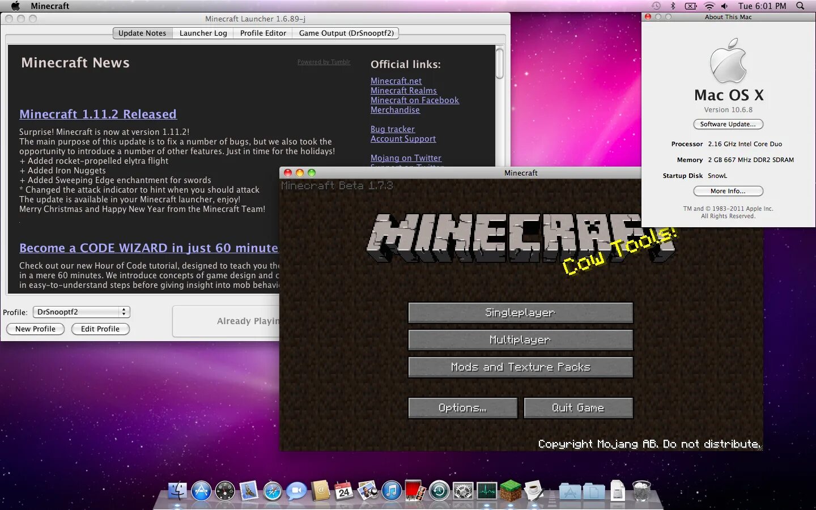The width and height of the screenshot is (816, 510).
Task: Open Minecraft on Facebook link
Action: [415, 100]
